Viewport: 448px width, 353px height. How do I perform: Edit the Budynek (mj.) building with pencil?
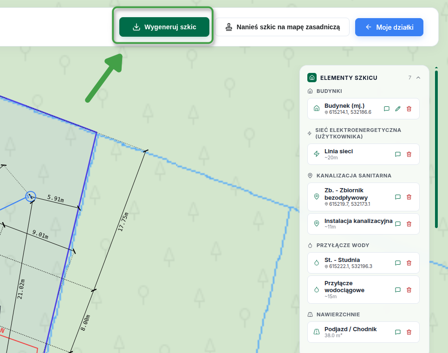398,109
